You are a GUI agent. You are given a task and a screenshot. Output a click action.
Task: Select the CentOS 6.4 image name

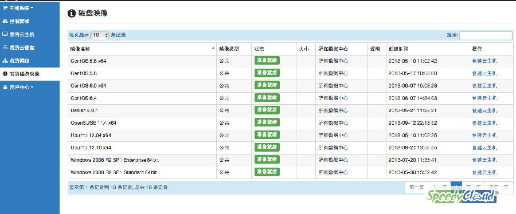83,98
